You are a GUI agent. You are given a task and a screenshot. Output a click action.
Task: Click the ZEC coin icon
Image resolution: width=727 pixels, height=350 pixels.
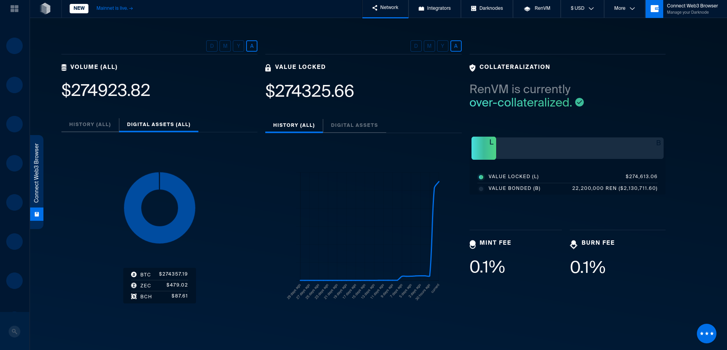pyautogui.click(x=134, y=285)
